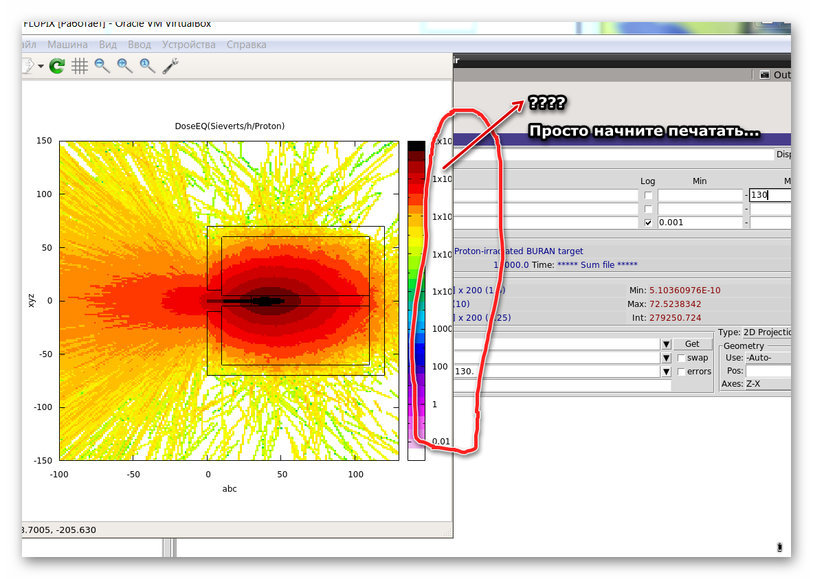This screenshot has height=579, width=813.
Task: Toggle the swap checkbox
Action: point(681,358)
